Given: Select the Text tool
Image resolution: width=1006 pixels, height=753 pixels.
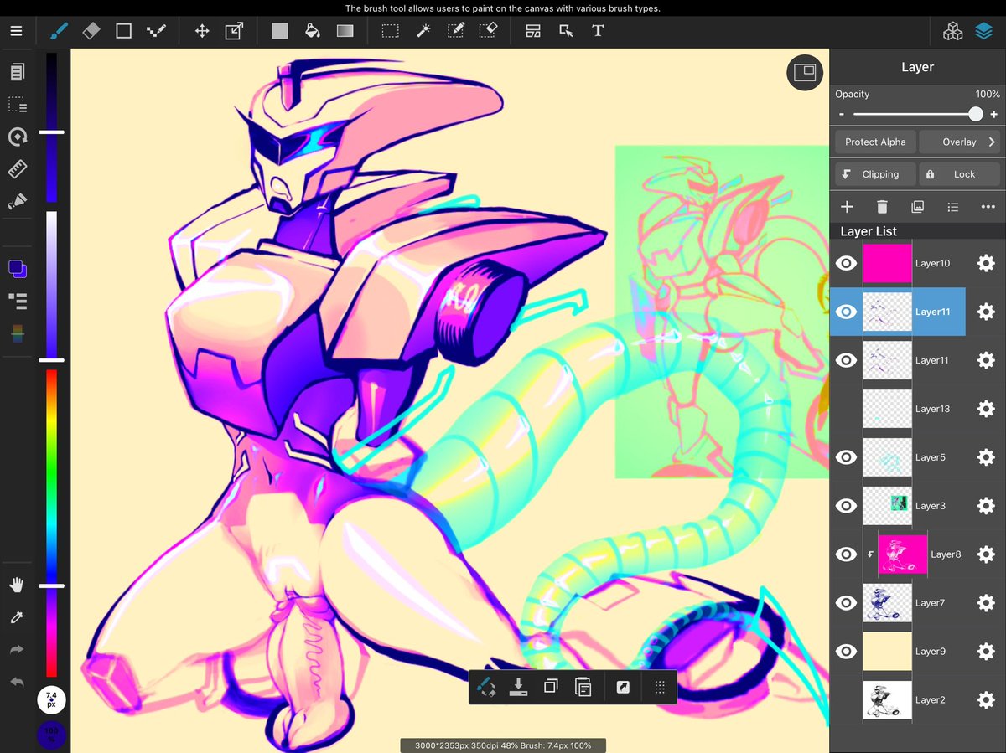Looking at the screenshot, I should pos(598,31).
